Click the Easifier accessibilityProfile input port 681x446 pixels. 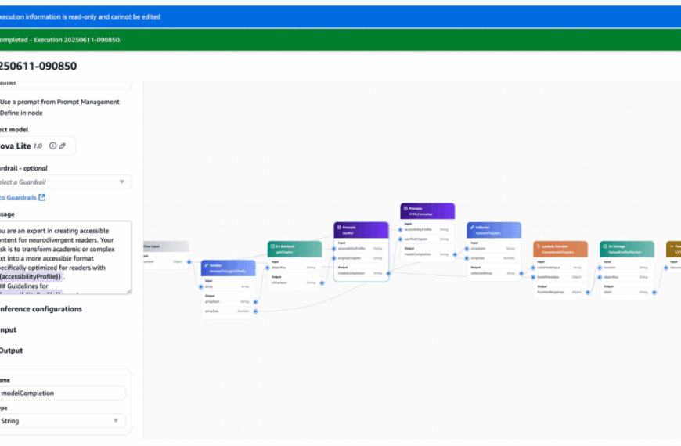click(333, 249)
